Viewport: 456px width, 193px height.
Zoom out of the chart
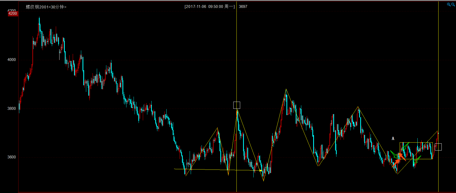point(453,4)
